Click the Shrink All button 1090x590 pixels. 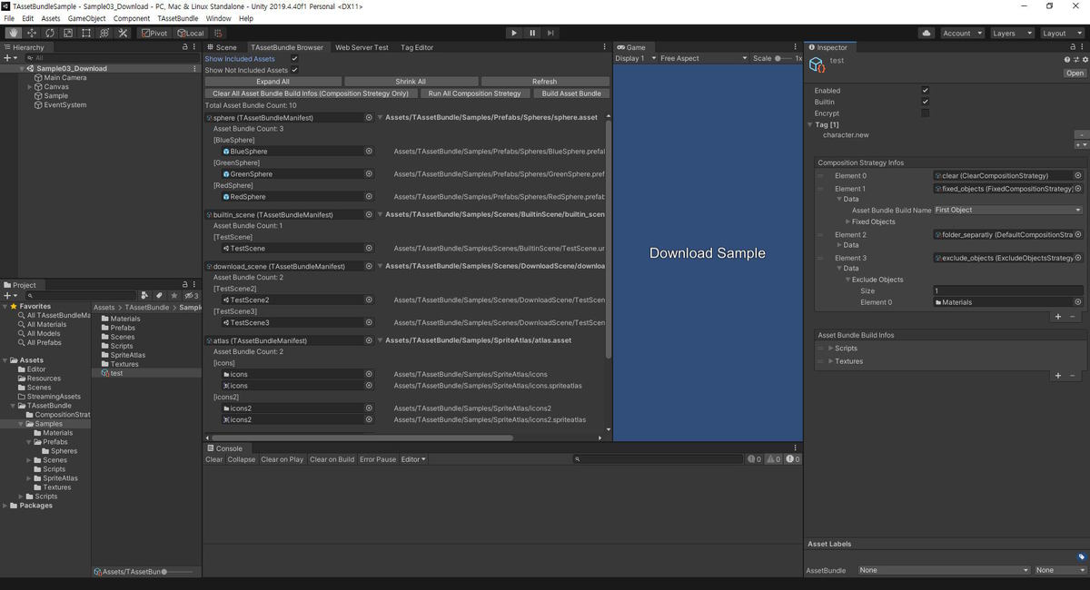(x=411, y=82)
